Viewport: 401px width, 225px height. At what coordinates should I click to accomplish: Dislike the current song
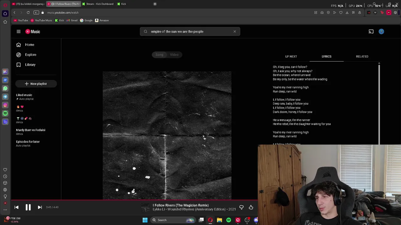pos(242,207)
